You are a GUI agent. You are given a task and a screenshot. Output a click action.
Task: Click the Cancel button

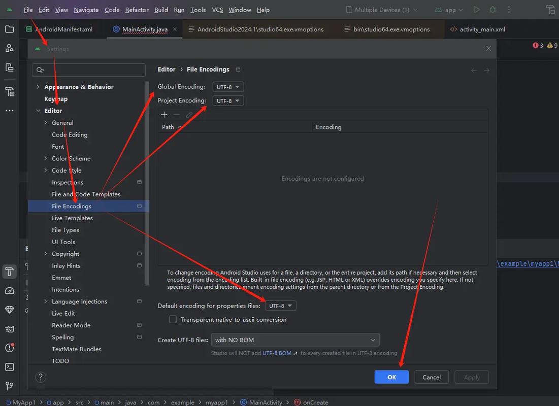[x=431, y=377]
